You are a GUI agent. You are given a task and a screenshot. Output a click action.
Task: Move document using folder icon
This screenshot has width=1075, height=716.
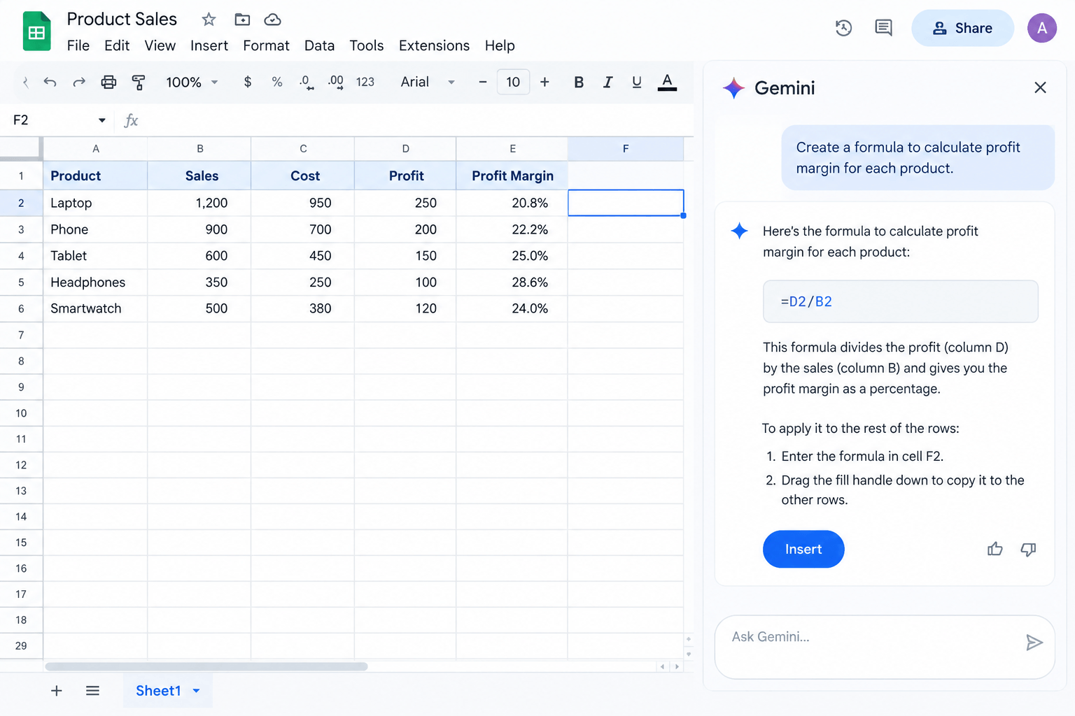tap(242, 20)
